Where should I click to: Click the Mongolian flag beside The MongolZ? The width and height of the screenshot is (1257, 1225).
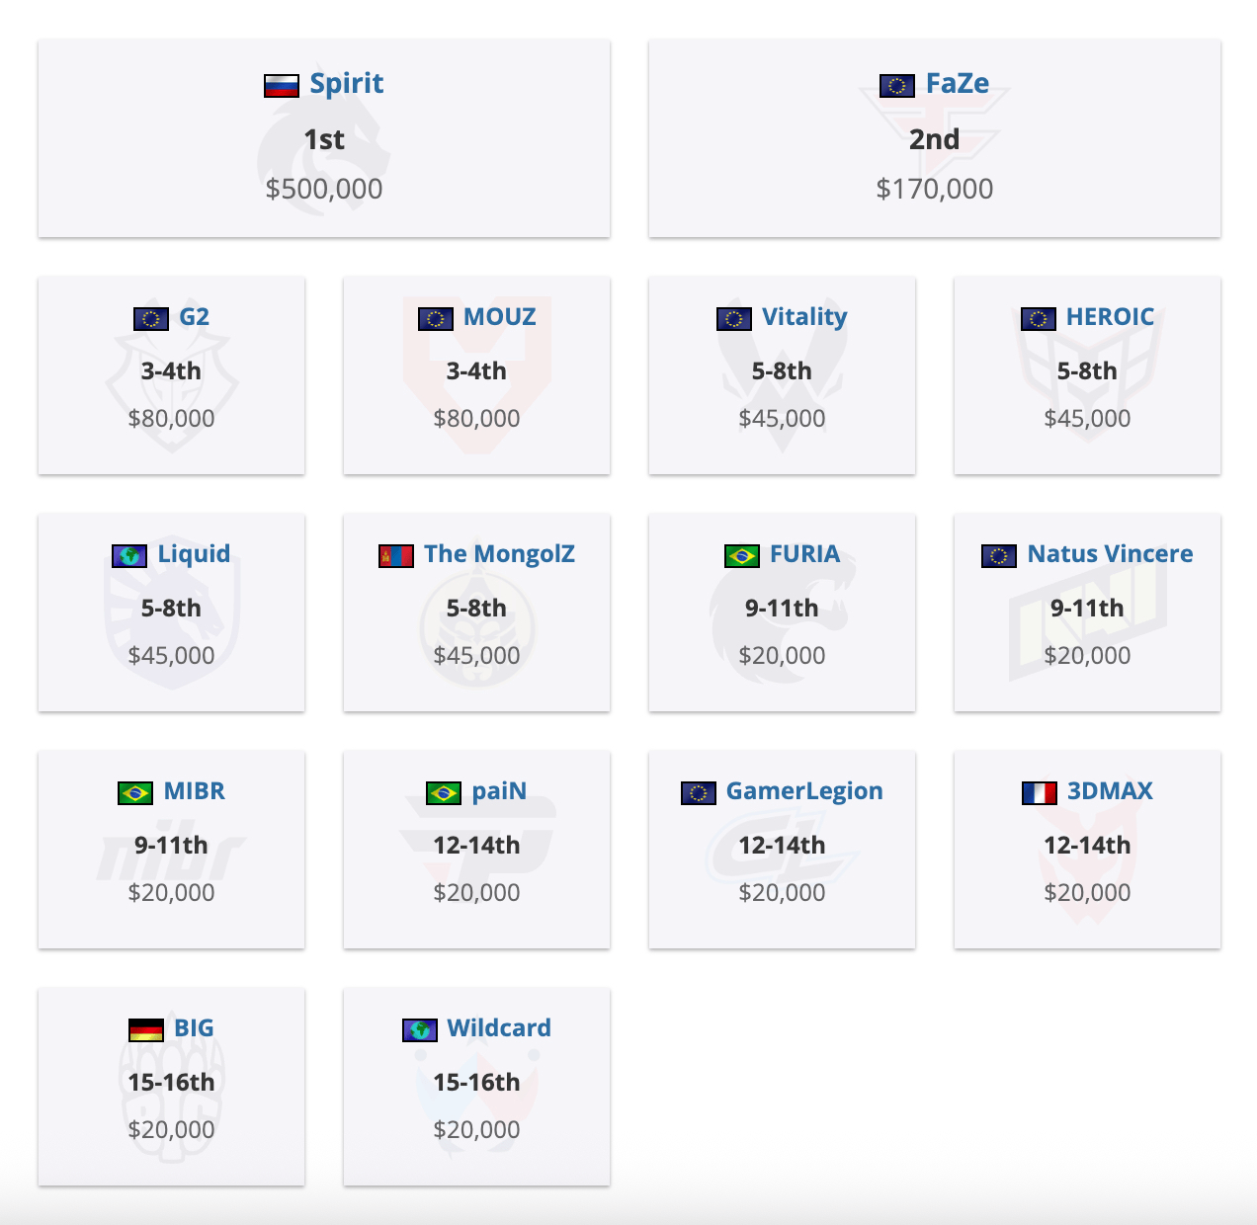(x=396, y=556)
